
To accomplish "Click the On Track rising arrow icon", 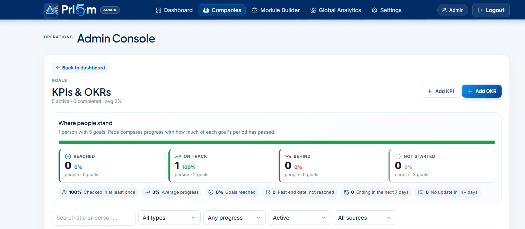I will [x=178, y=156].
